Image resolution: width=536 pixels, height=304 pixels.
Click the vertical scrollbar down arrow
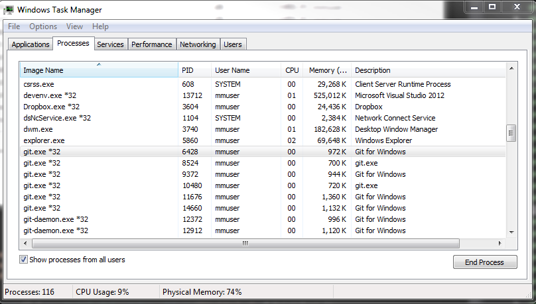click(x=511, y=232)
